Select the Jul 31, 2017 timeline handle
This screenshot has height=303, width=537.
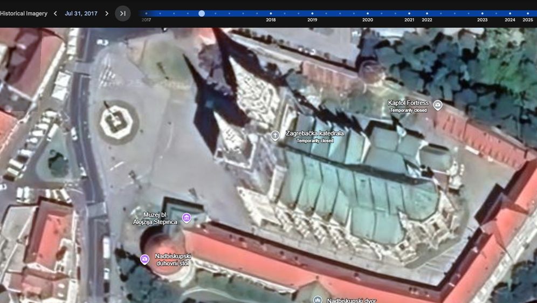coord(202,13)
